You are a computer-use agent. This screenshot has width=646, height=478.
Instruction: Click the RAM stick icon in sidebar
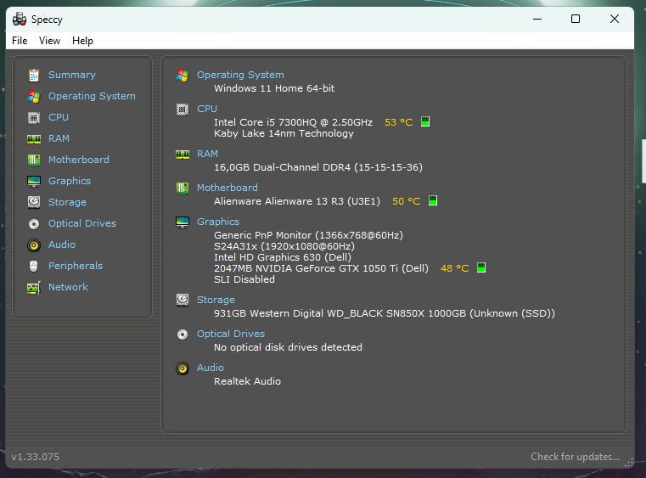[34, 139]
